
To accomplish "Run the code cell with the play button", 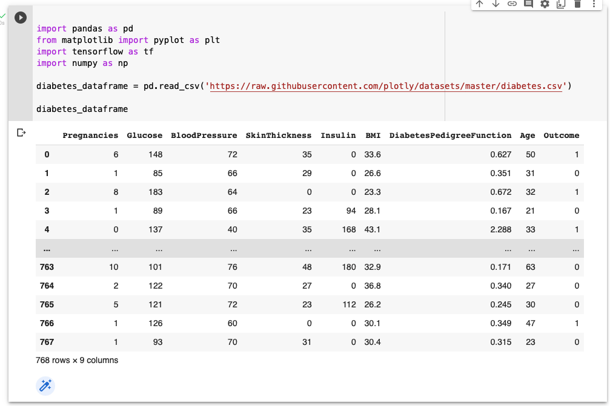I will pos(21,18).
